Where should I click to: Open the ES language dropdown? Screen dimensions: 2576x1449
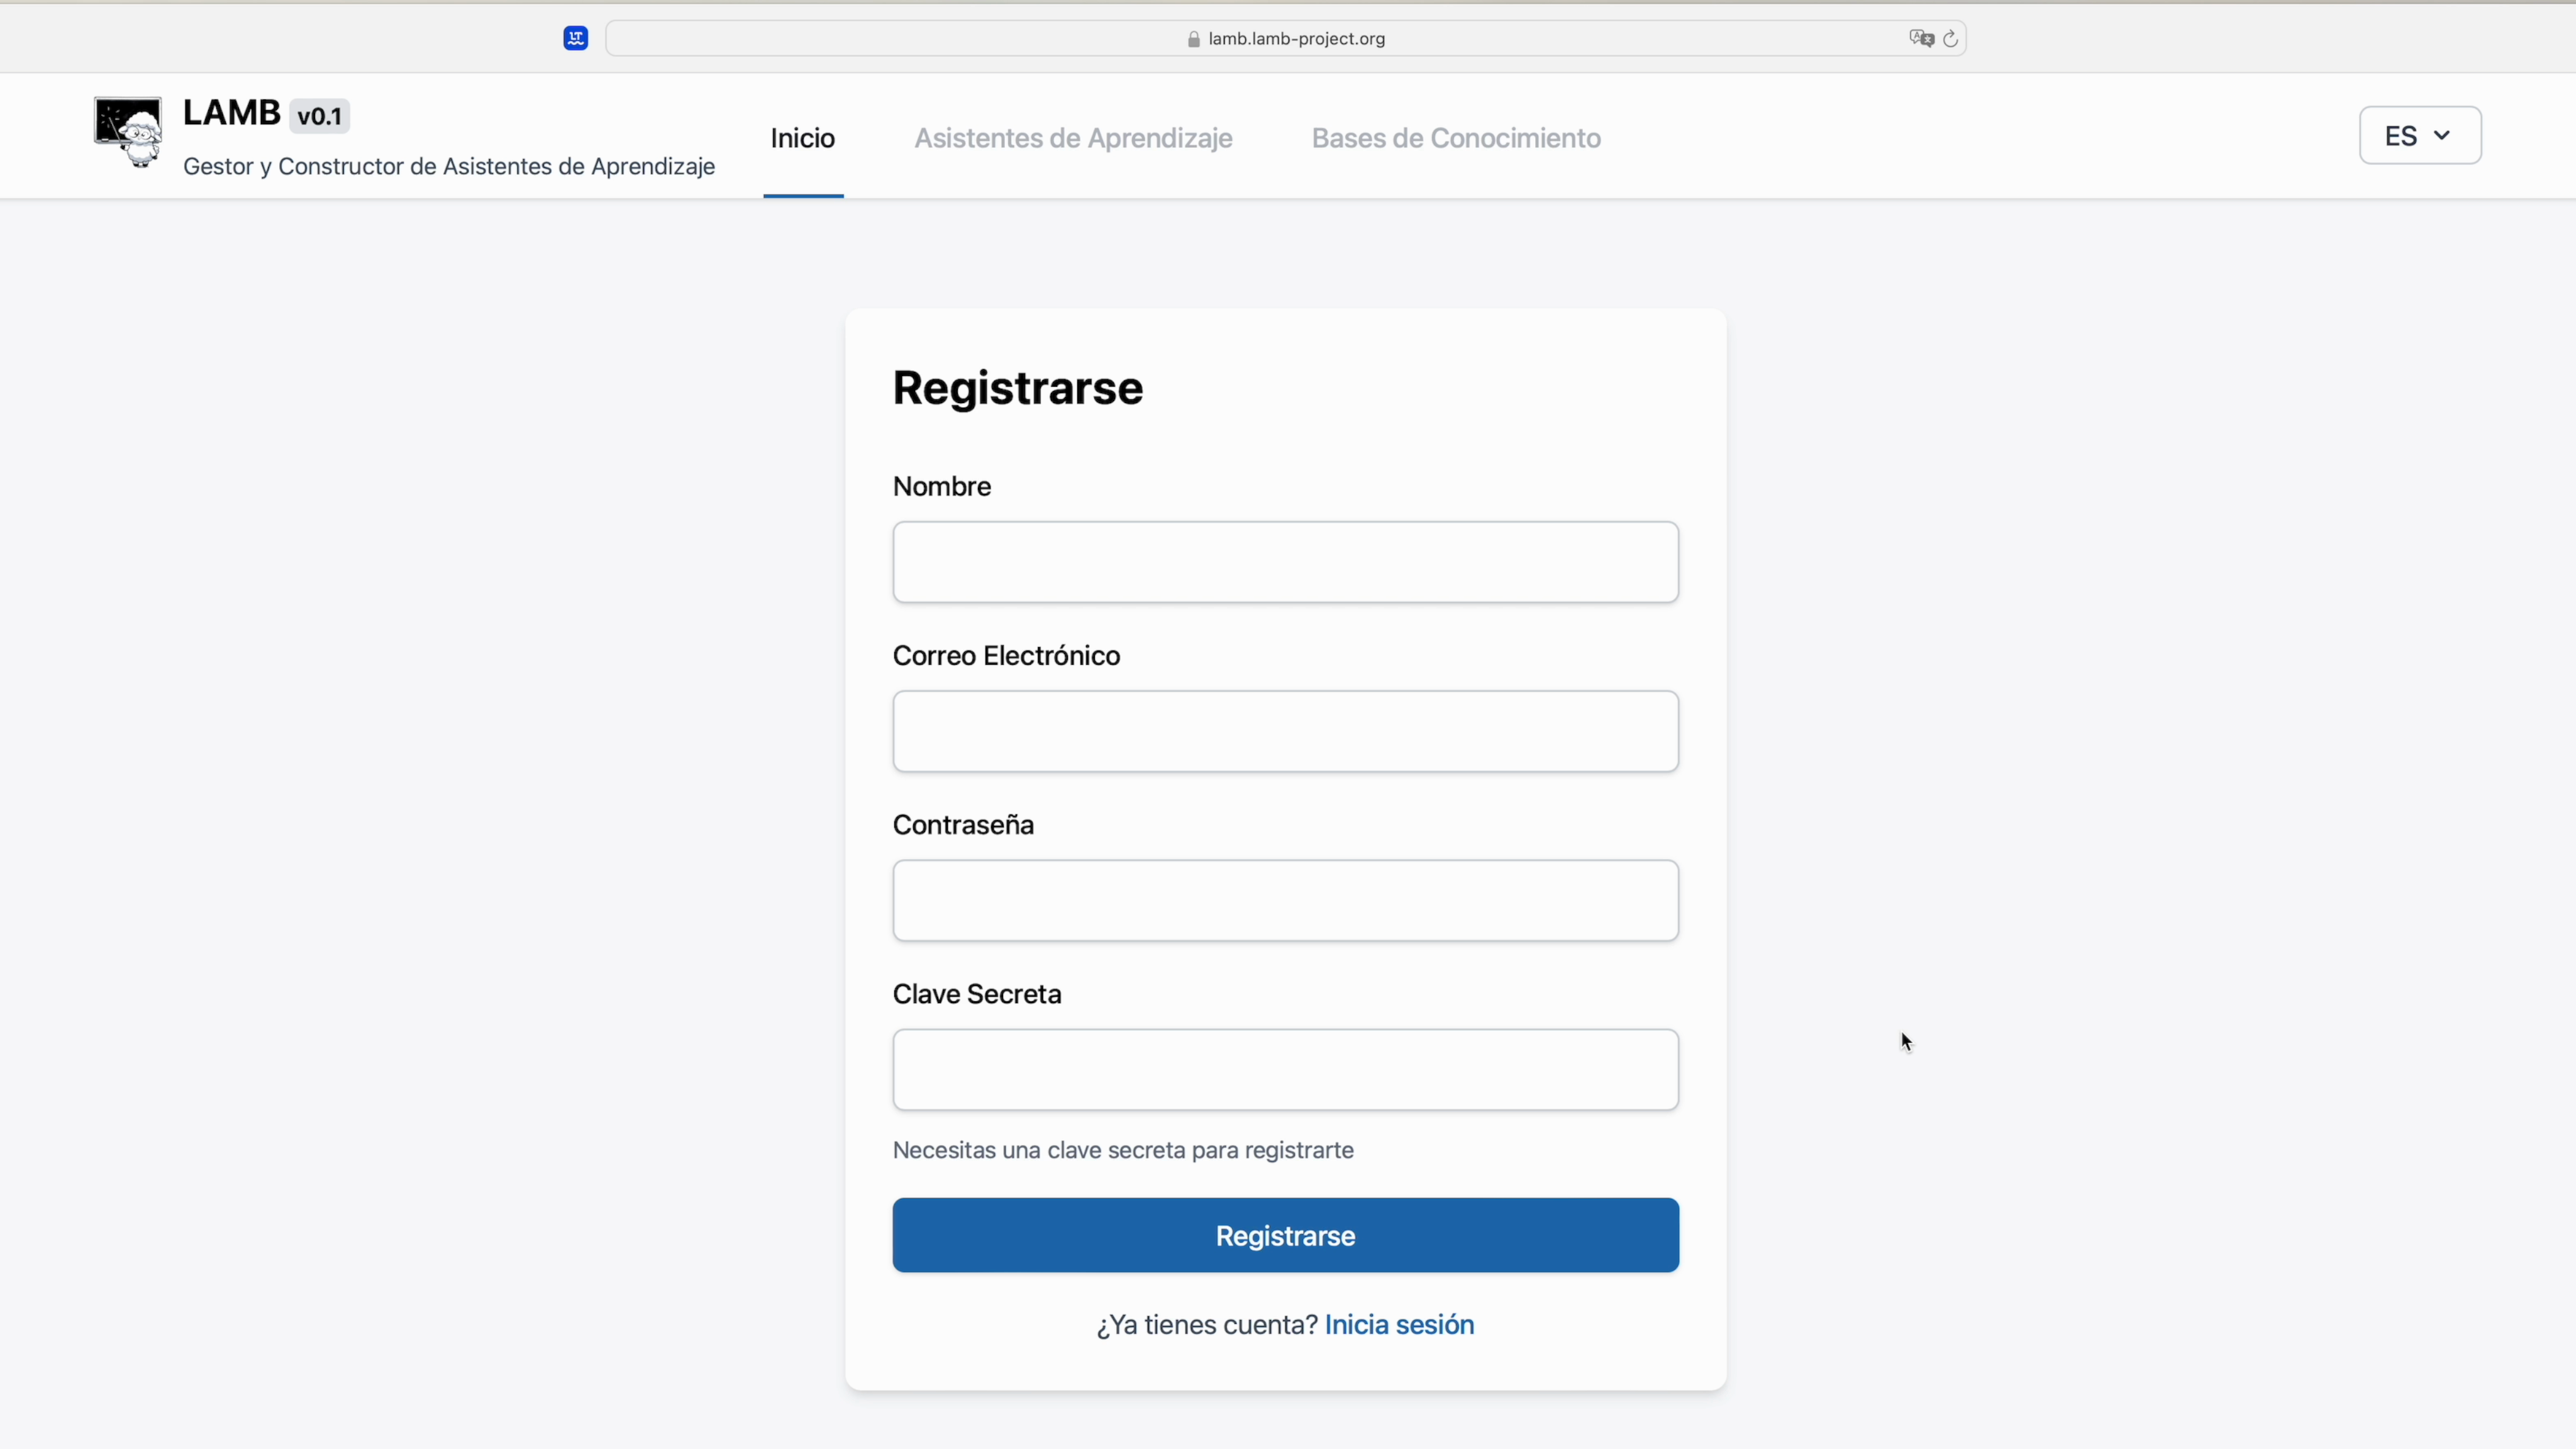[x=2419, y=135]
